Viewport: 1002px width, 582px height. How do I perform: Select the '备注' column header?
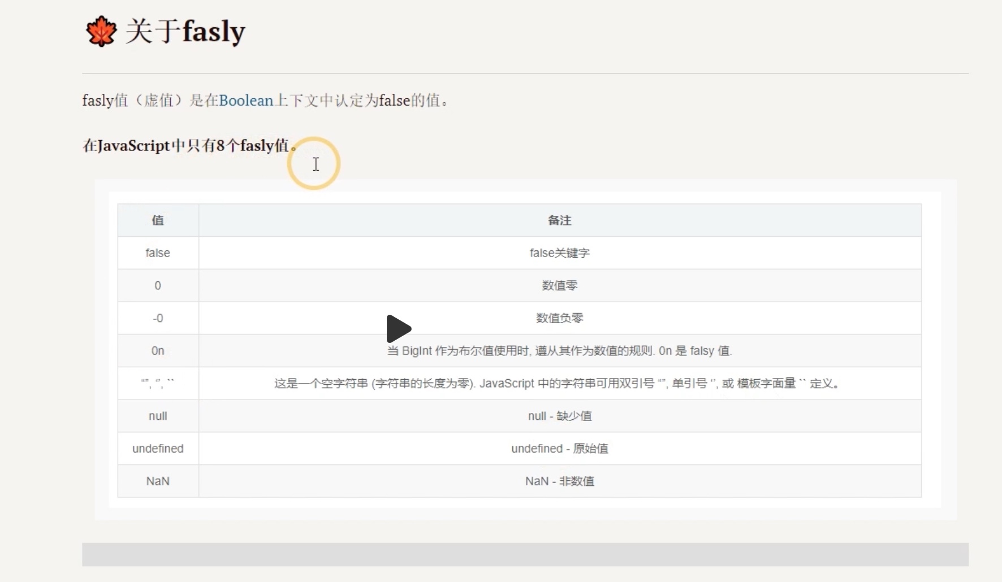tap(560, 220)
